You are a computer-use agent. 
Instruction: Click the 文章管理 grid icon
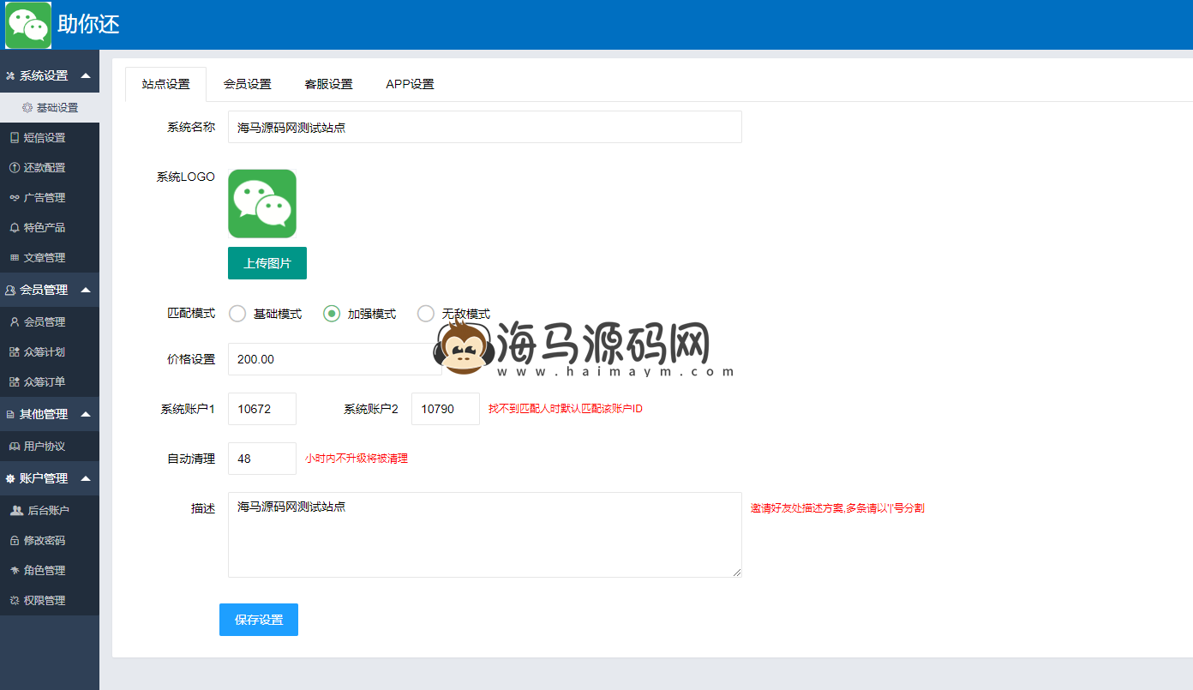pos(14,258)
